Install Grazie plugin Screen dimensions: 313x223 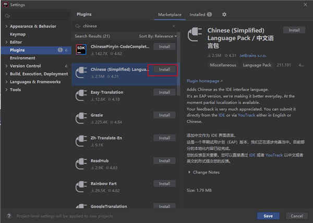click(164, 115)
